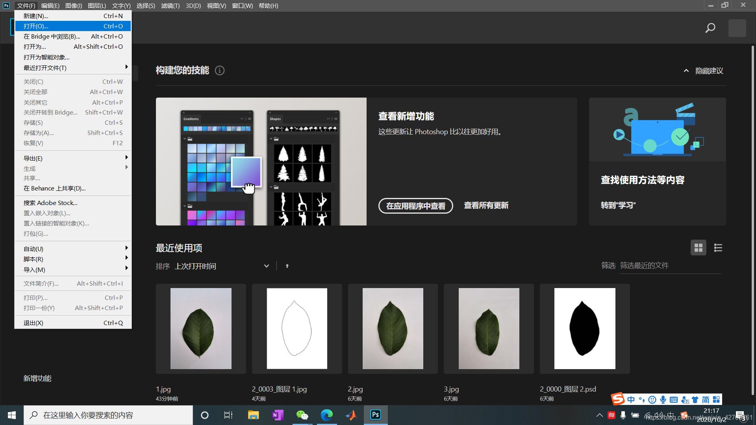Click the Sogou toolbox grid icon

tap(716, 400)
